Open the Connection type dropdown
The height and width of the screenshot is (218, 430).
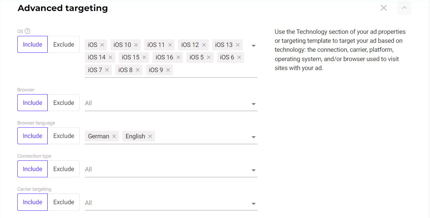[254, 170]
